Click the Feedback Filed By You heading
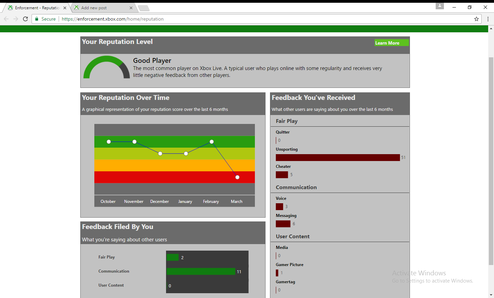Viewport: 494px width, 298px height. 118,227
